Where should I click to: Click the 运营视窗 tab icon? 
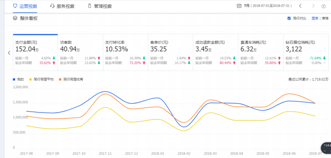(x=15, y=6)
